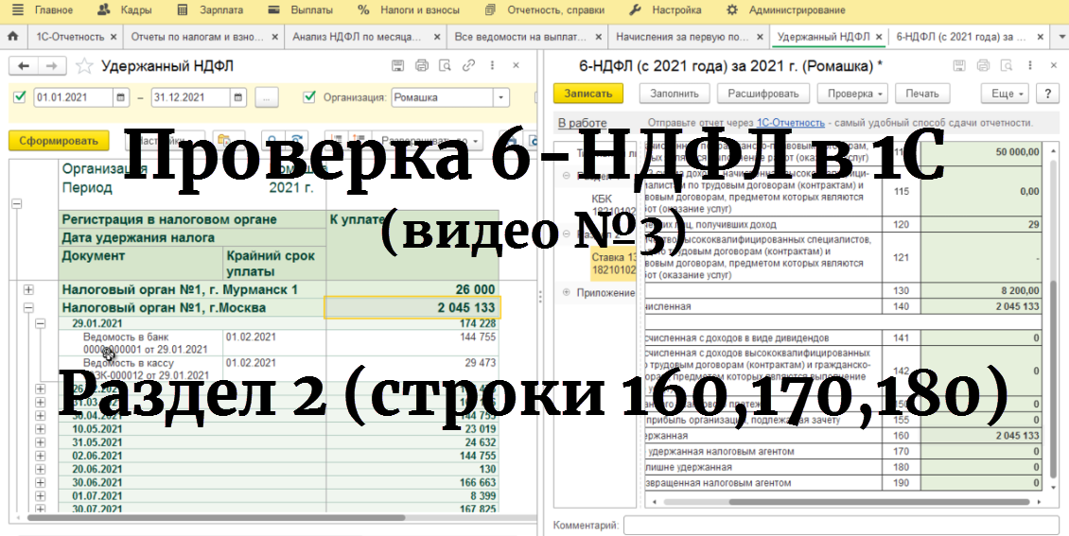Collapse Налоговый орган №1, г.Москва group
The height and width of the screenshot is (536, 1069).
coord(28,308)
